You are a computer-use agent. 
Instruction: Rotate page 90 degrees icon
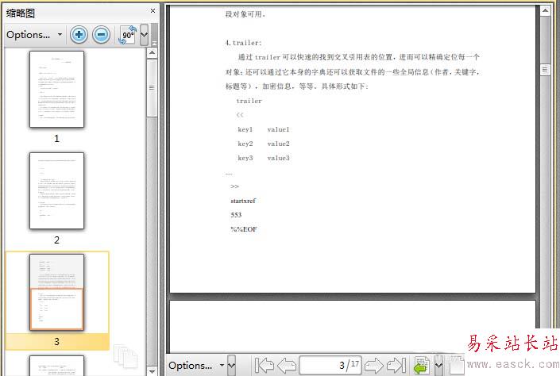point(128,35)
